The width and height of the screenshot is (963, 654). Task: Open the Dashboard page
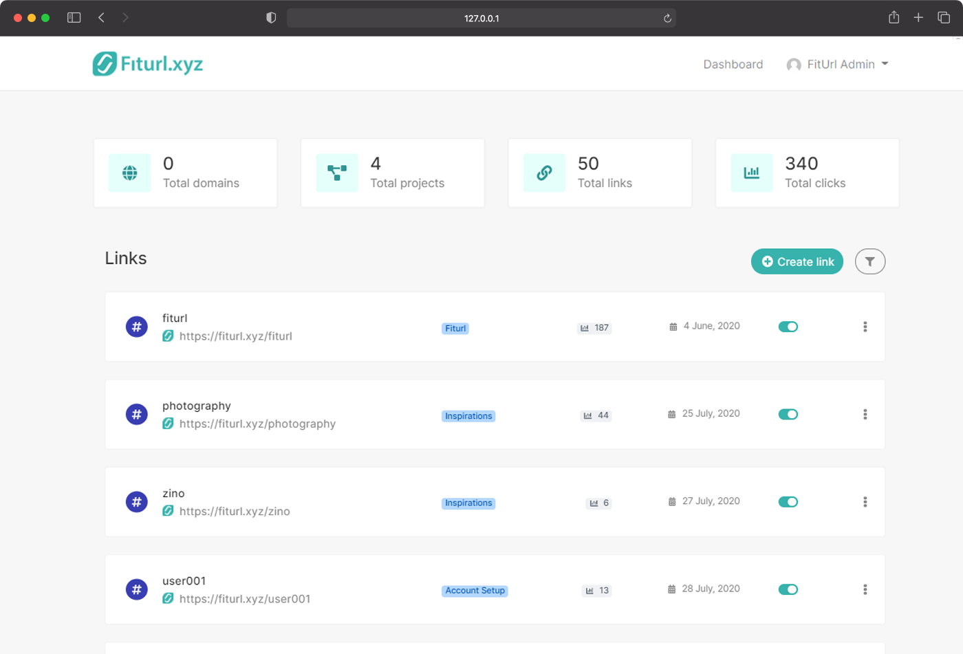733,64
